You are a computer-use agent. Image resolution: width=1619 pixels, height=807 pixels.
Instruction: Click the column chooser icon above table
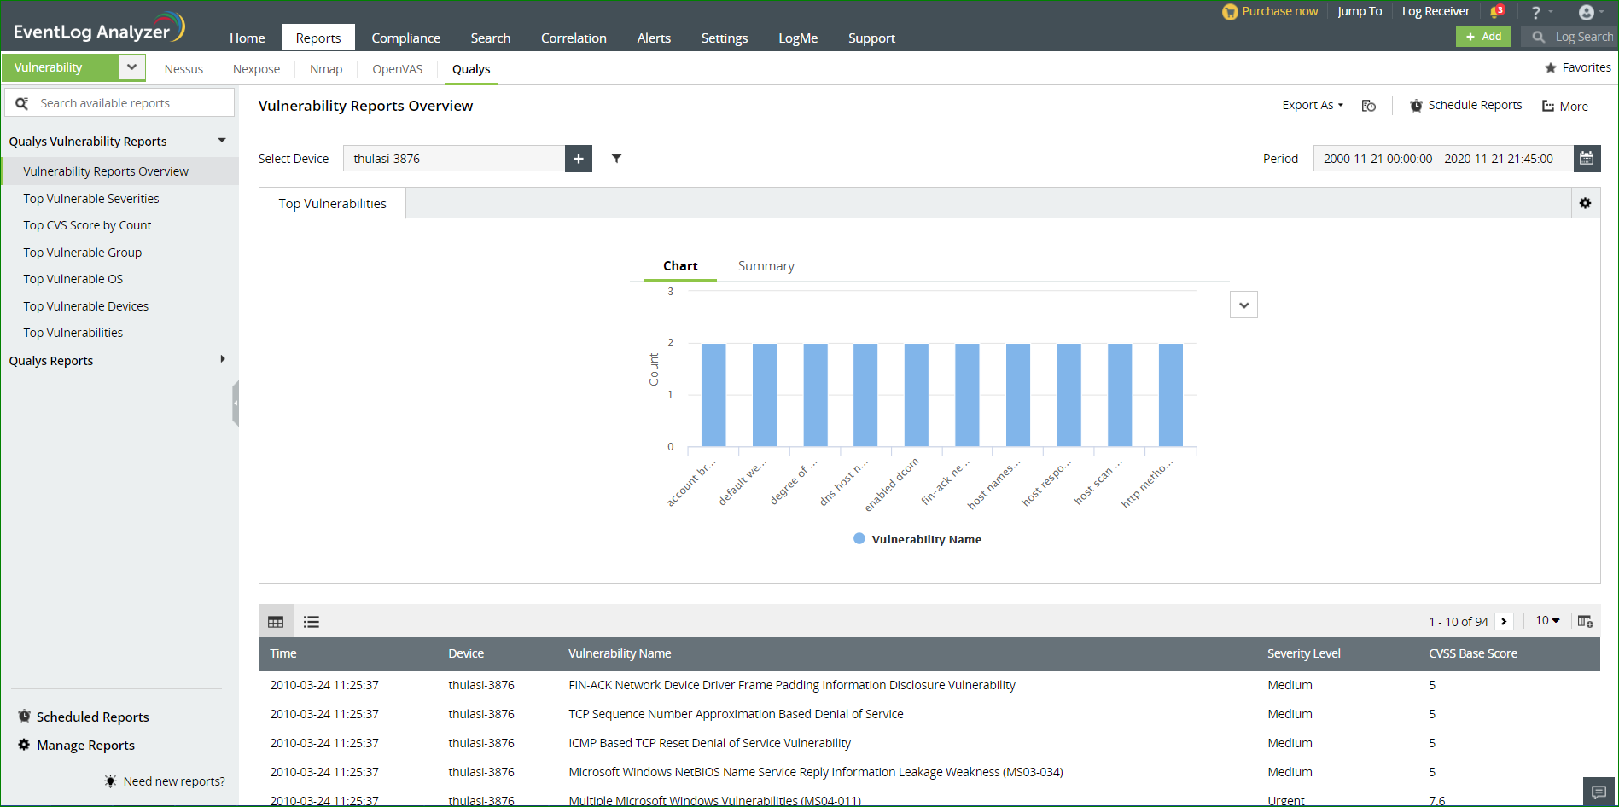click(1585, 622)
